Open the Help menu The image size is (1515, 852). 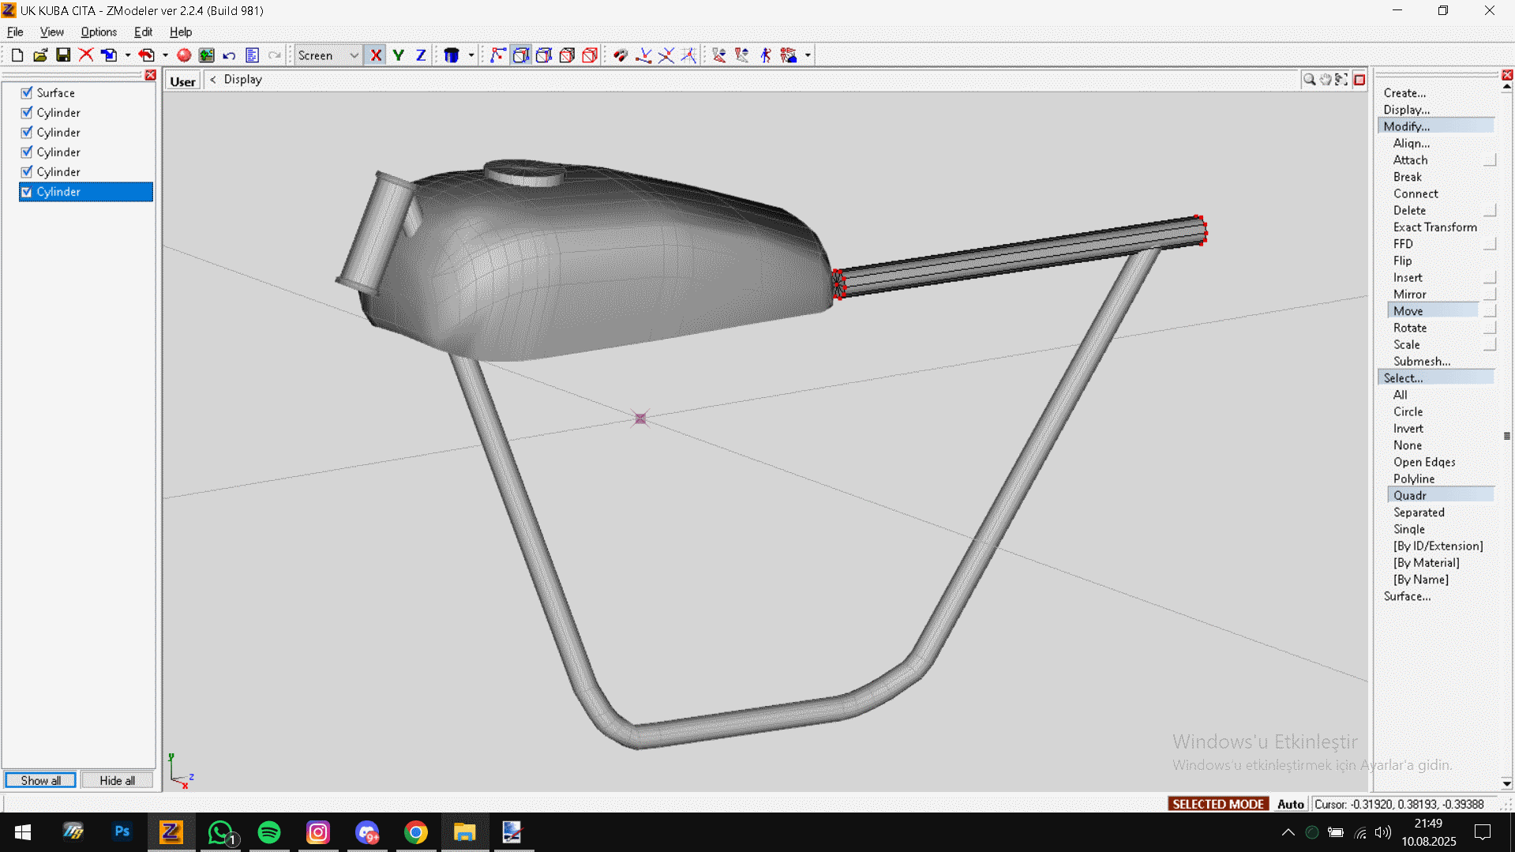pos(181,32)
